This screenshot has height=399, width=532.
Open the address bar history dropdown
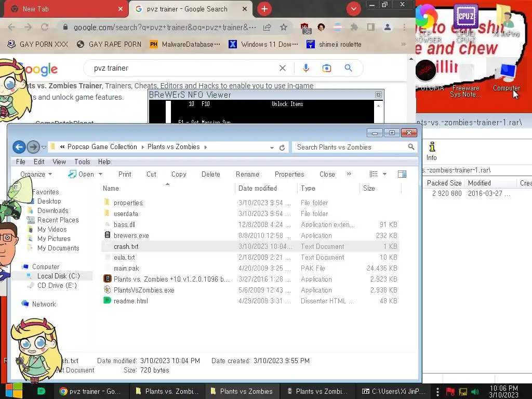coord(272,148)
